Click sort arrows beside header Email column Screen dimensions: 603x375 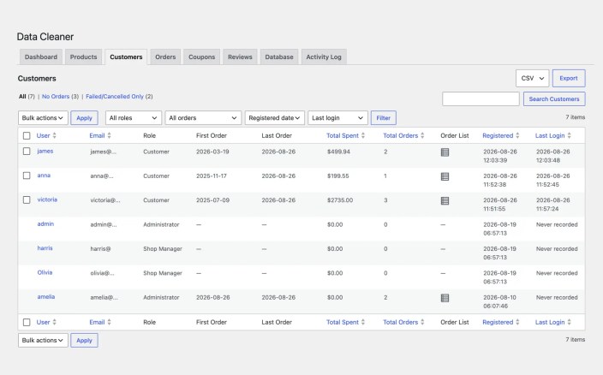[110, 135]
